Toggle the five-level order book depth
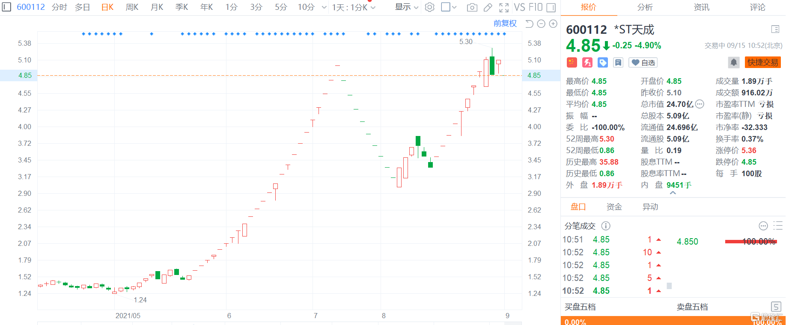Viewport: 786px width, 325px height. pos(776,307)
